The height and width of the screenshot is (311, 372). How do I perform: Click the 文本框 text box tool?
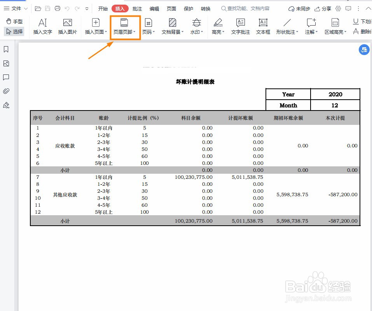tap(263, 26)
